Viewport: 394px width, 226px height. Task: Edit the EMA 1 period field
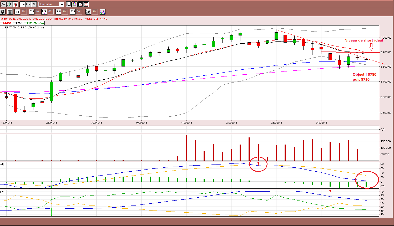coord(37,12)
